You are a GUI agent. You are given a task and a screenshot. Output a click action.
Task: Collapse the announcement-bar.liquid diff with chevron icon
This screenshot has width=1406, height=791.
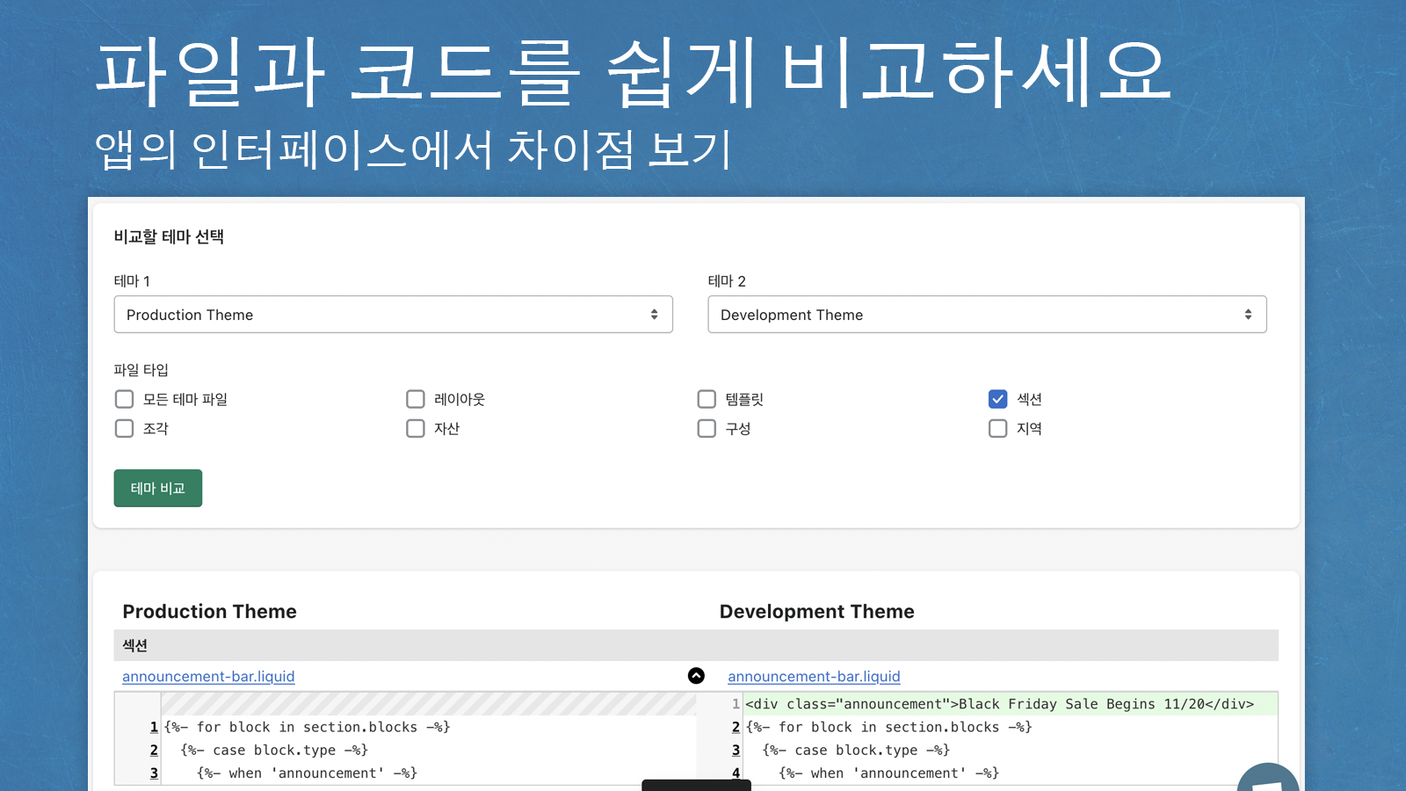coord(696,676)
